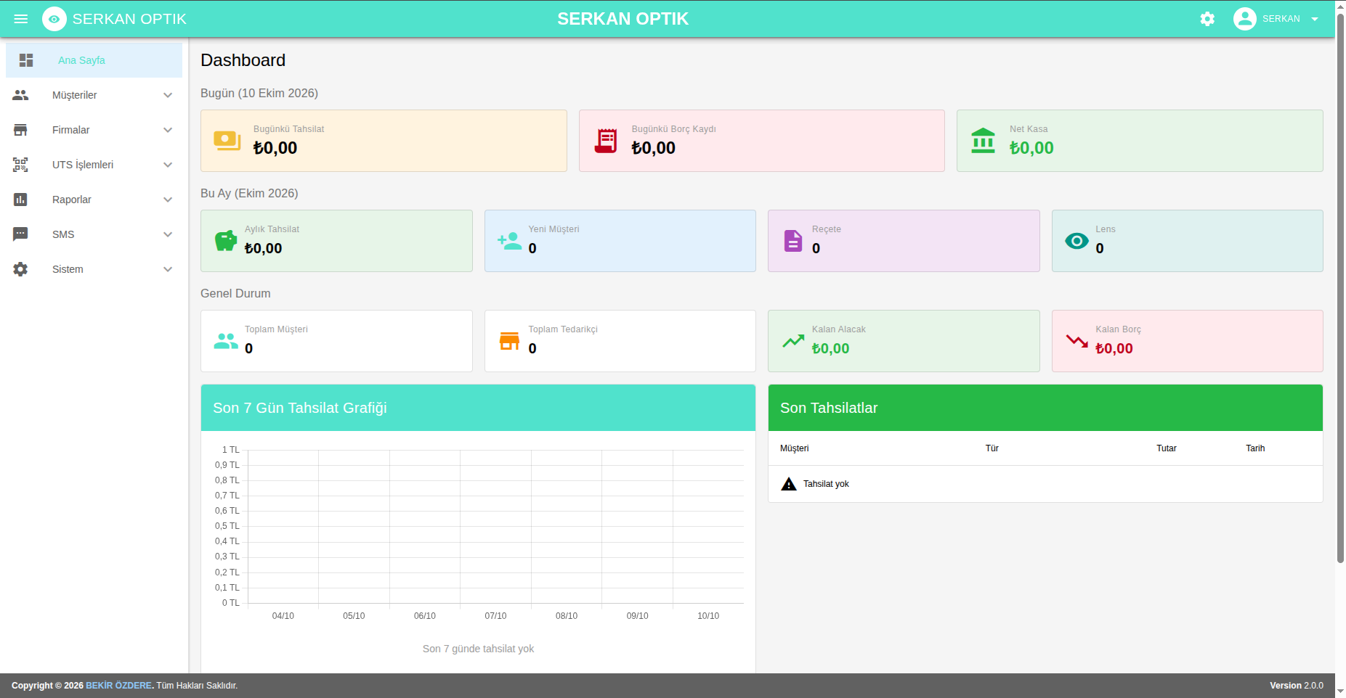Open the Raporlar menu item
This screenshot has height=698, width=1346.
click(x=94, y=200)
